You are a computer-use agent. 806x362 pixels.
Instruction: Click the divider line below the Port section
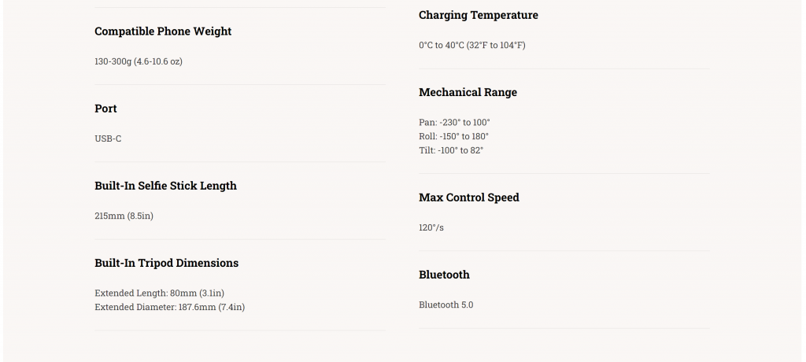point(239,162)
